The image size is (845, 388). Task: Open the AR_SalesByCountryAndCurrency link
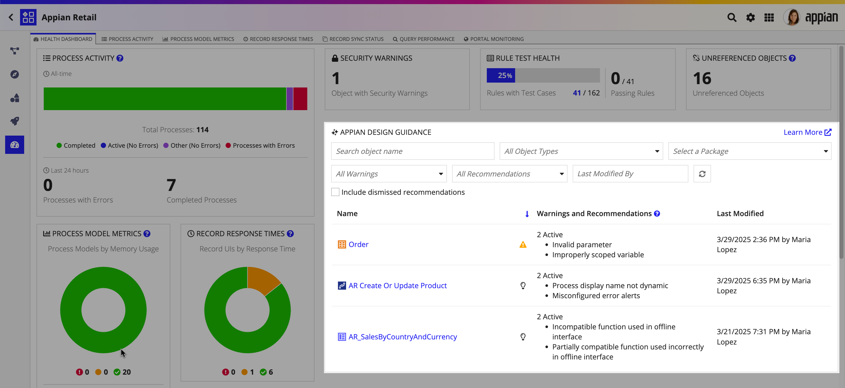402,337
